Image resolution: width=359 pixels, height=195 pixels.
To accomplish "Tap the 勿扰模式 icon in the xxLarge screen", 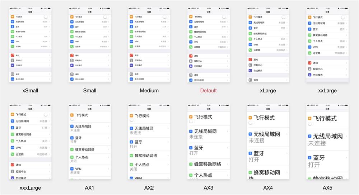I will point(309,75).
